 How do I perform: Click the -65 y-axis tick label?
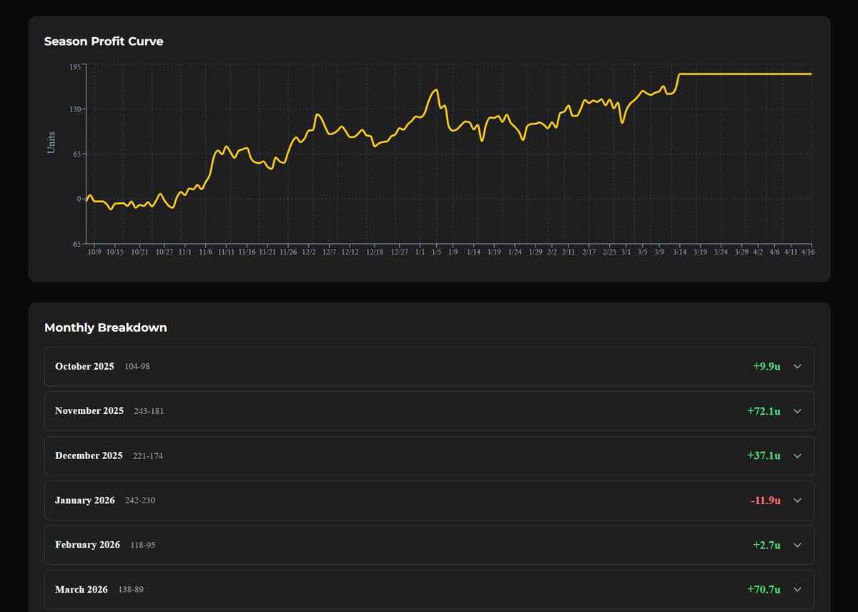tap(77, 244)
